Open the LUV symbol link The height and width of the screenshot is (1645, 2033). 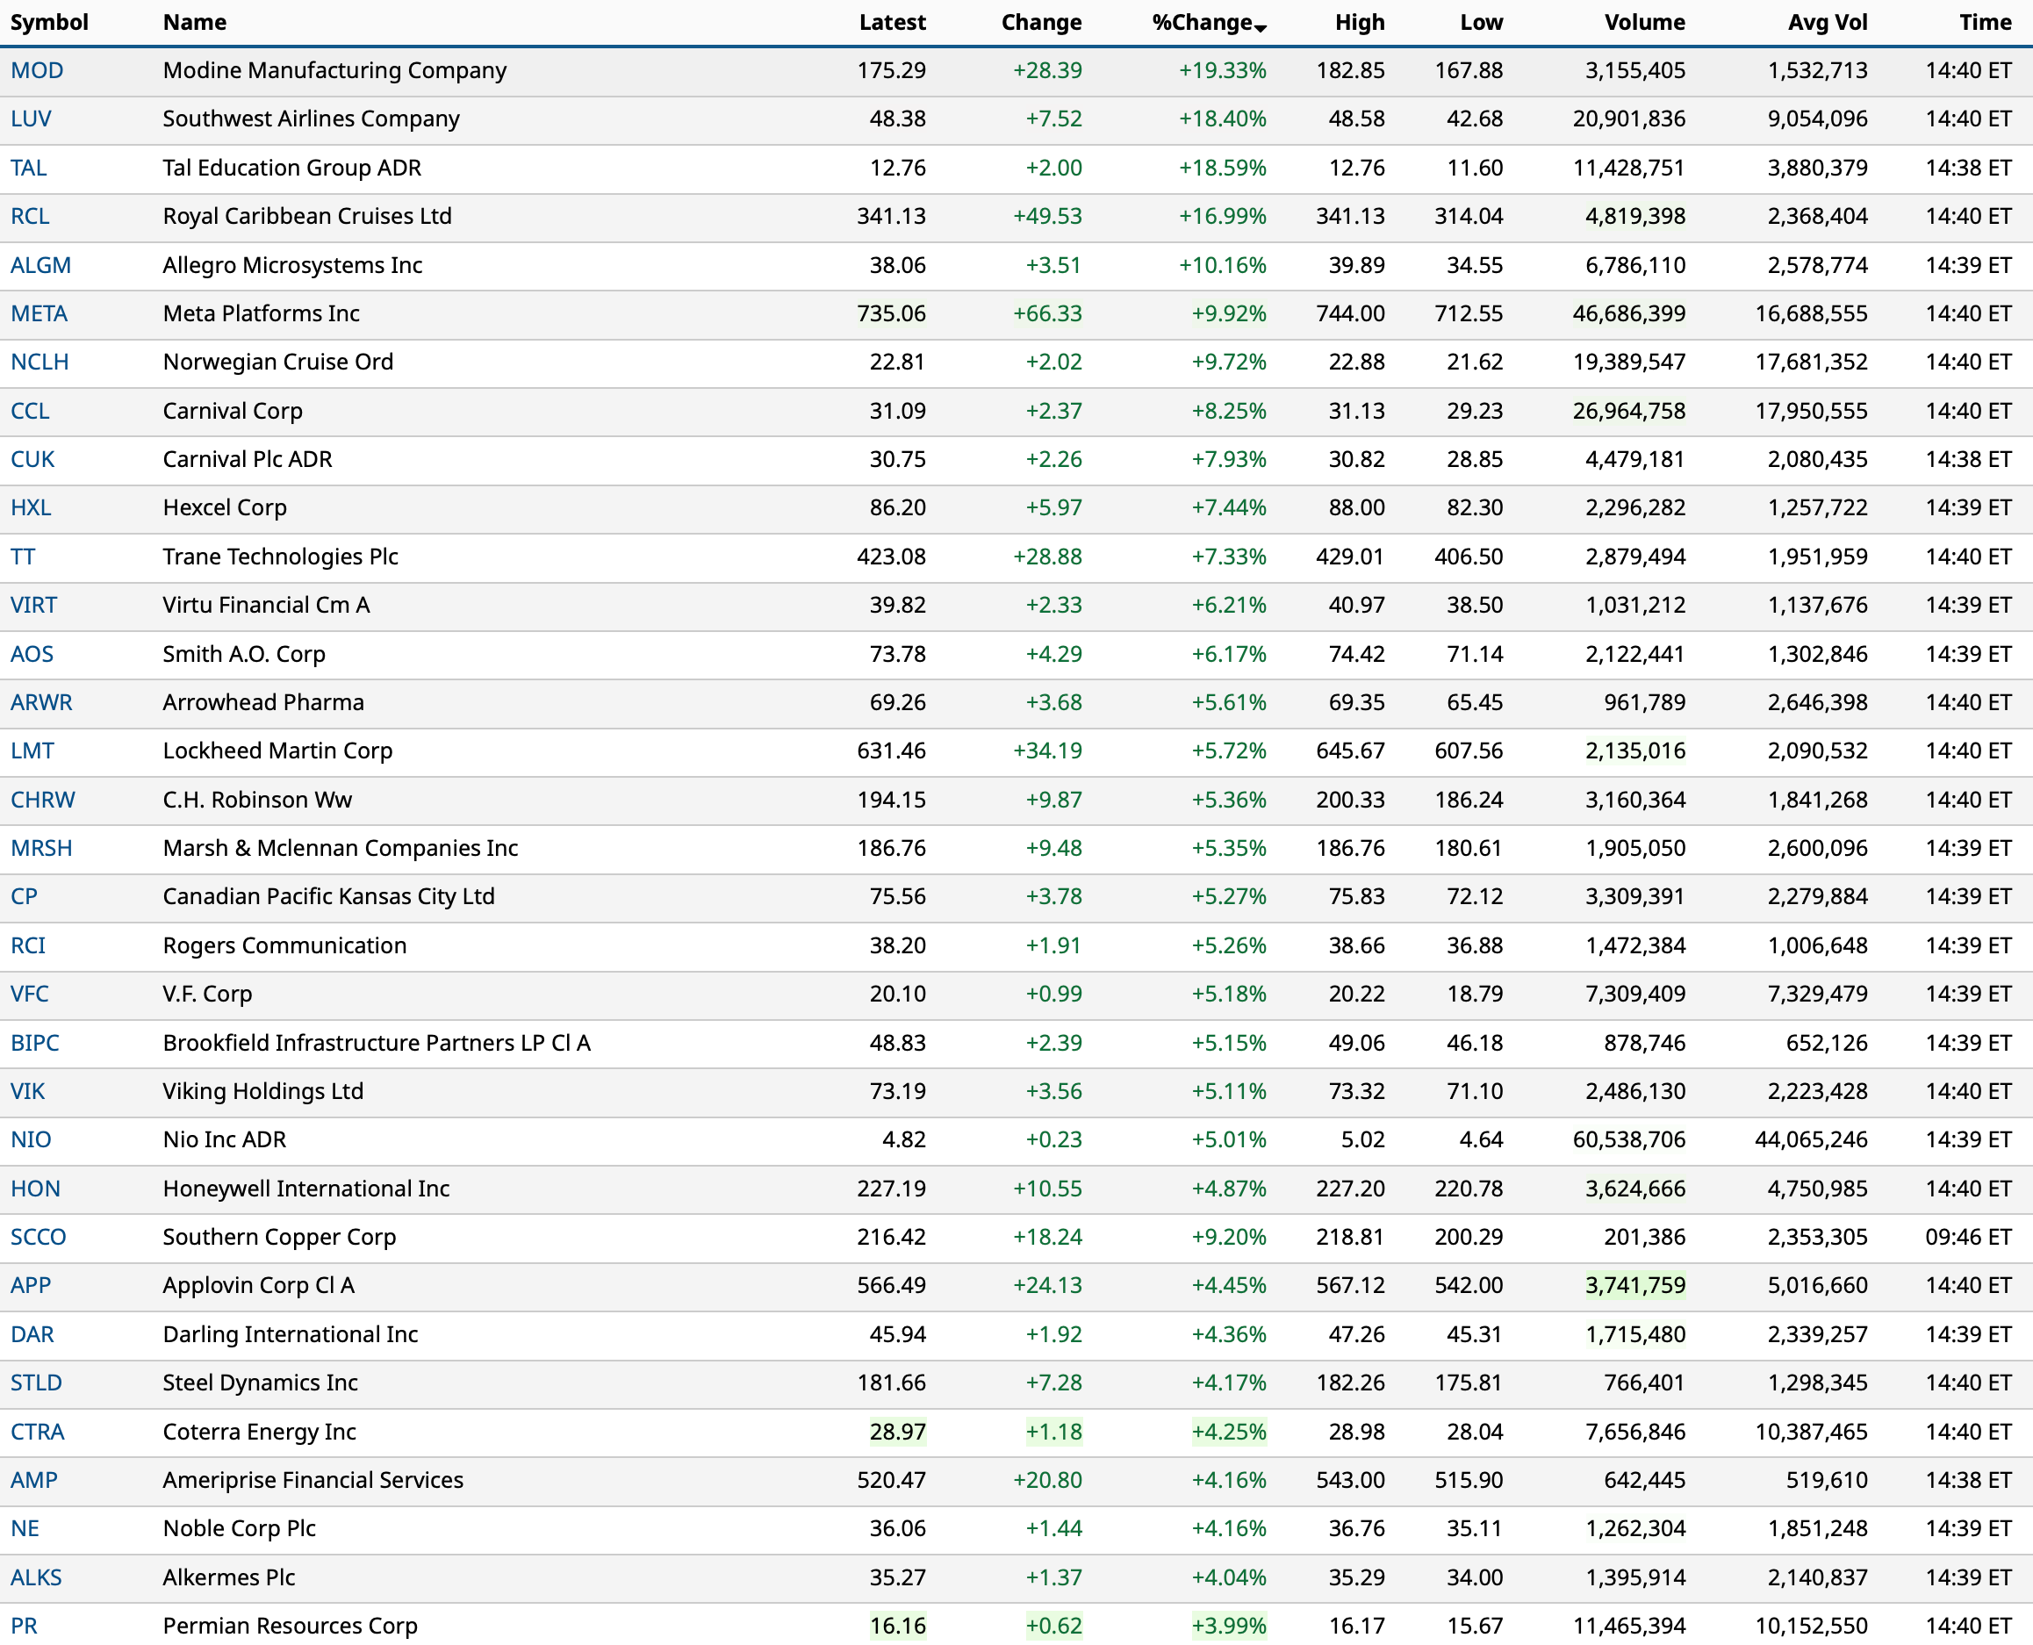point(32,119)
